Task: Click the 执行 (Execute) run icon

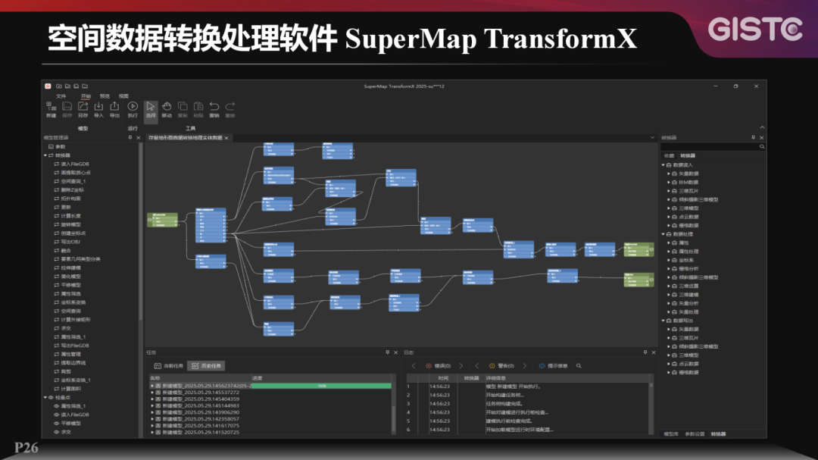Action: tap(133, 106)
